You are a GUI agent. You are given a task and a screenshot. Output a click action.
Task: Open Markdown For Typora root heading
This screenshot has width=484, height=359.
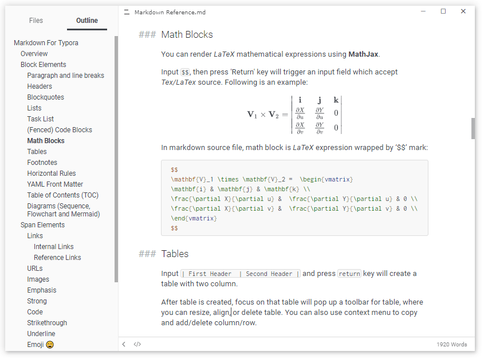point(46,43)
